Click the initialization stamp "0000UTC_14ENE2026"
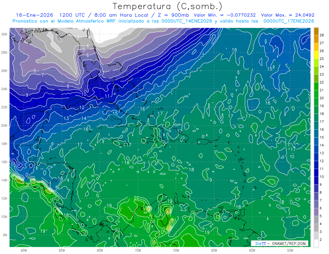Screen dimensions: 329x254 [x=187, y=21]
